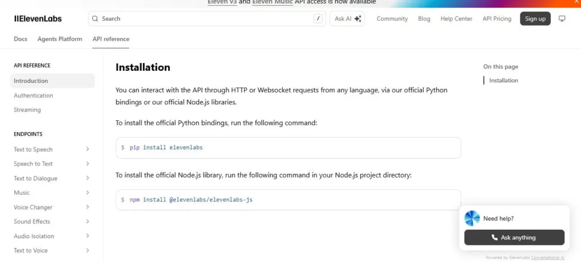Click the npm install elevenlabs-js code block
The width and height of the screenshot is (581, 262).
pos(288,200)
